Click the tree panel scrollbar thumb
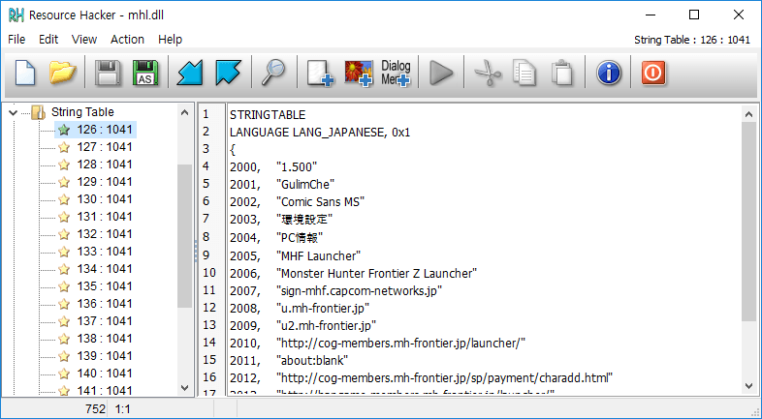This screenshot has width=762, height=419. [184, 236]
